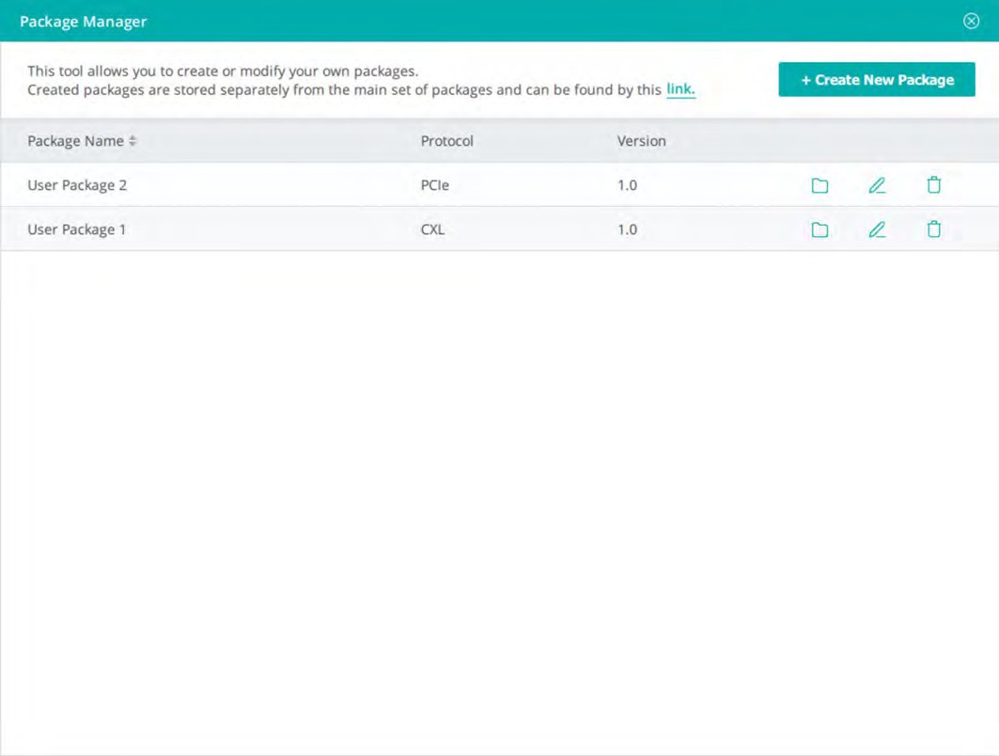The height and width of the screenshot is (756, 999).
Task: Select the User Package 2 row name
Action: [77, 185]
